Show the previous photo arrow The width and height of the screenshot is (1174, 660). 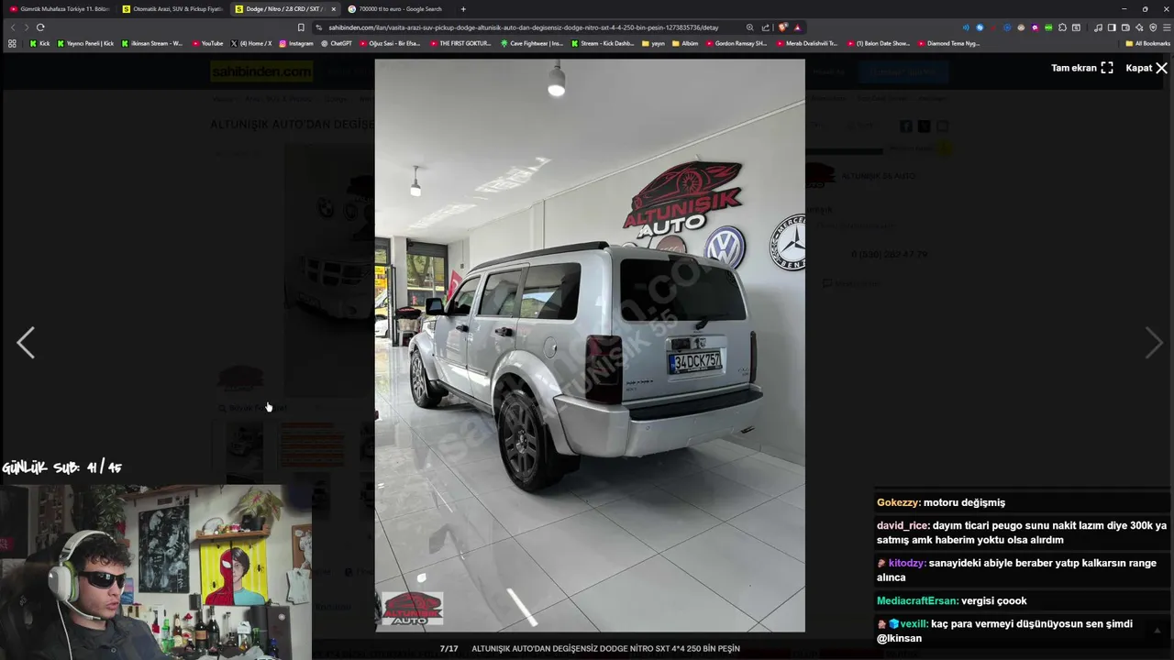26,343
